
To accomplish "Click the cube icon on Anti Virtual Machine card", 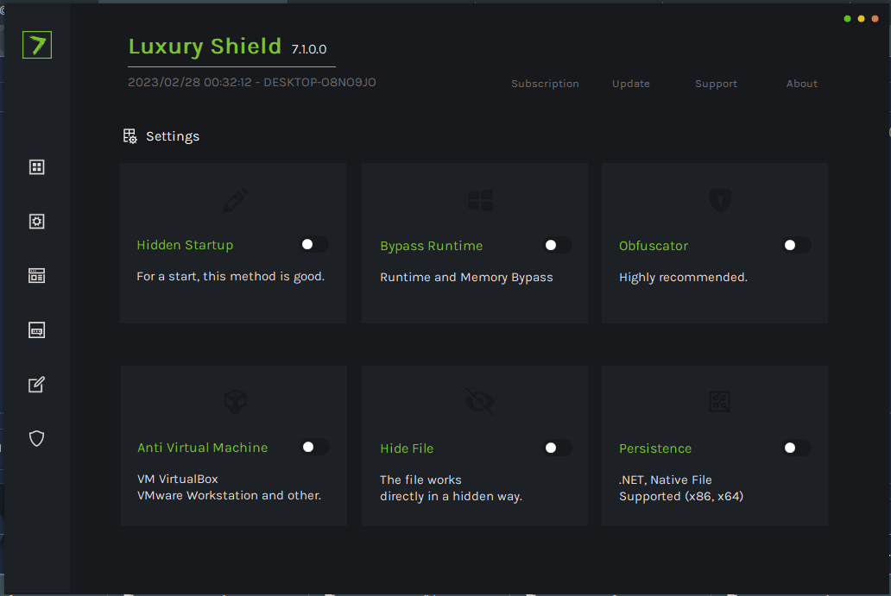I will pyautogui.click(x=235, y=402).
